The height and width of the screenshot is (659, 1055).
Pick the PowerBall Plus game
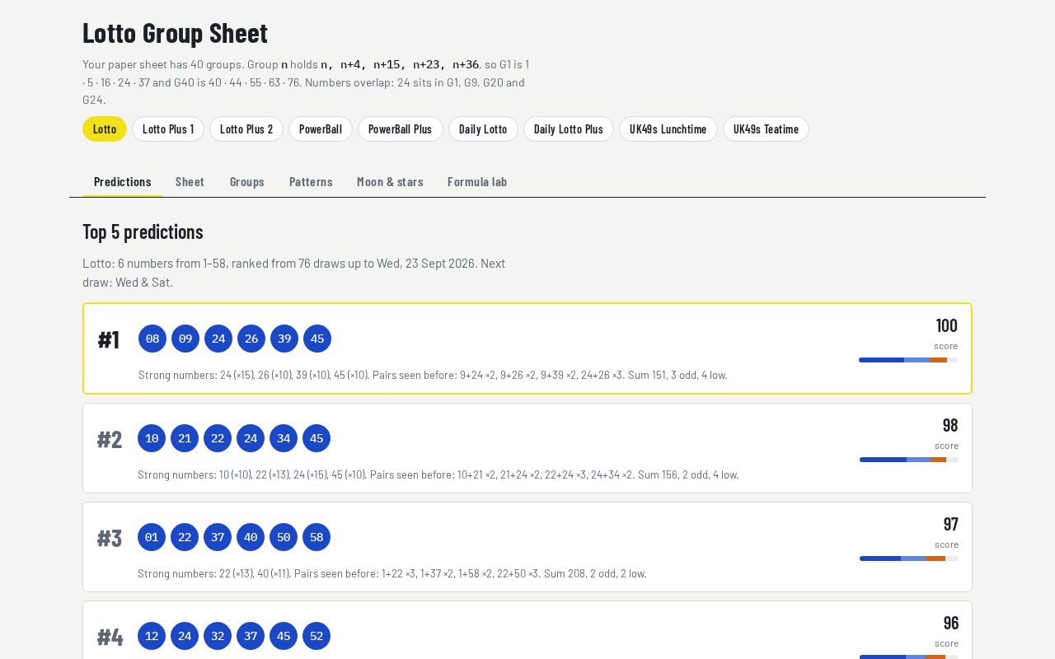401,129
